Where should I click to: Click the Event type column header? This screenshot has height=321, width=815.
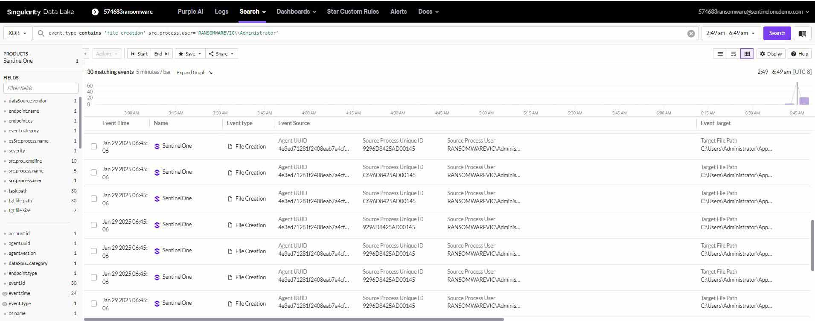click(x=239, y=123)
